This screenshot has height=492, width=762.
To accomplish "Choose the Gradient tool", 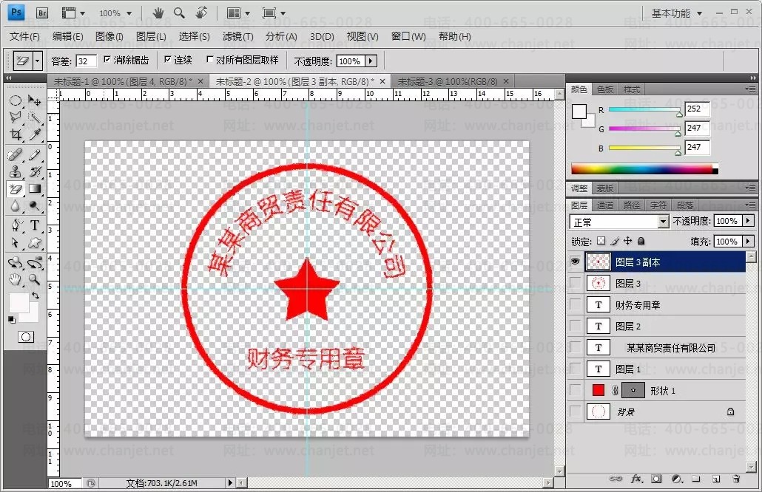I will (x=35, y=188).
